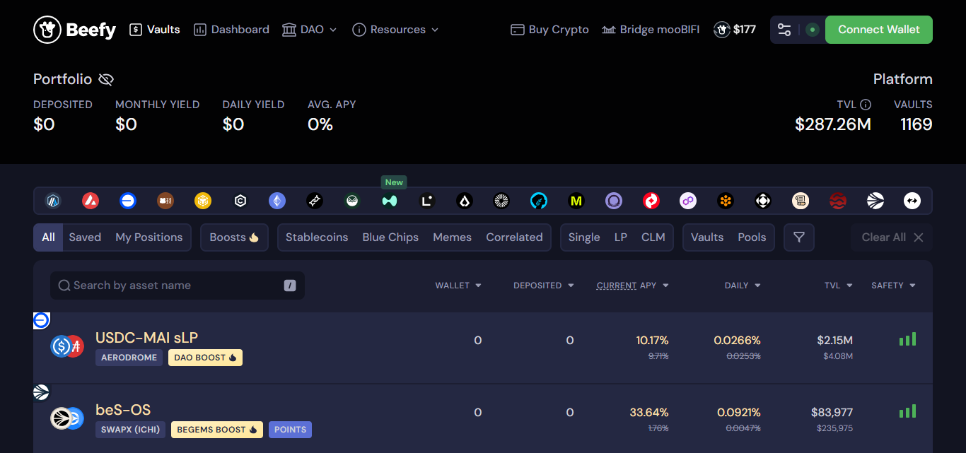966x453 pixels.
Task: Enable the Boosts filter
Action: tap(234, 237)
